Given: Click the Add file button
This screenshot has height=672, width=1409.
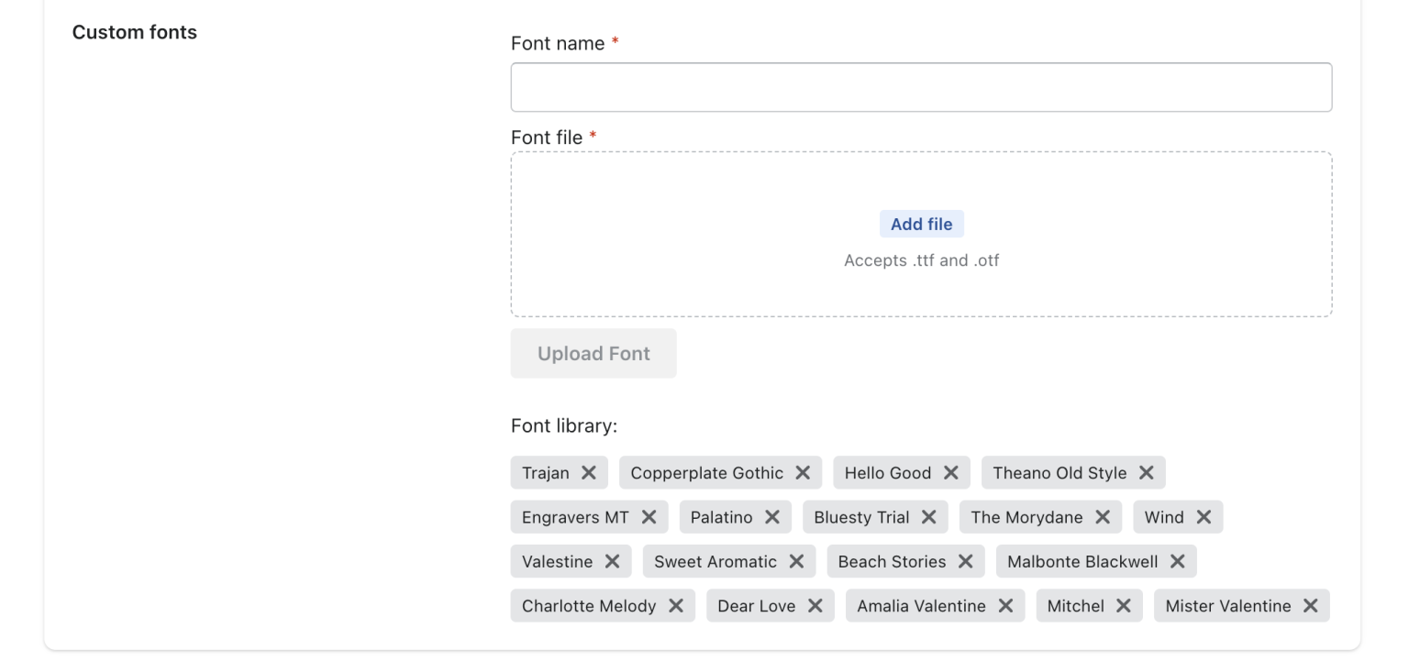Looking at the screenshot, I should (921, 223).
